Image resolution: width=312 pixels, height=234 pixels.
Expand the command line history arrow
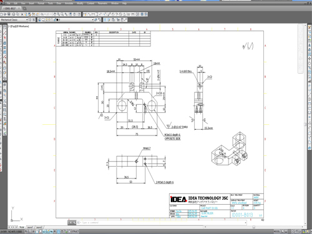[x=246, y=223]
